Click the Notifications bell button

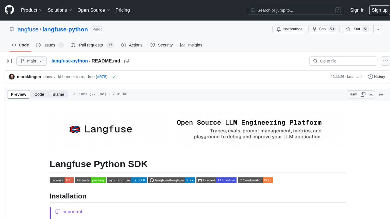(x=289, y=29)
